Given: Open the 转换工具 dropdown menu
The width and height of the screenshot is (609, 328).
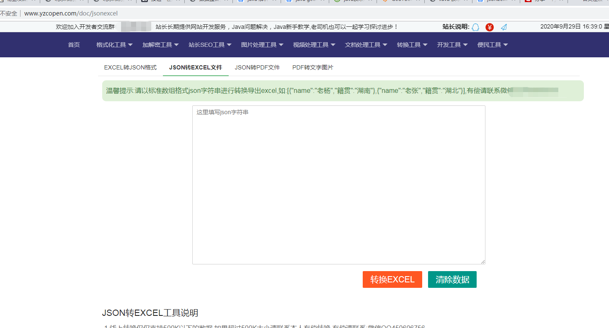Looking at the screenshot, I should point(409,45).
